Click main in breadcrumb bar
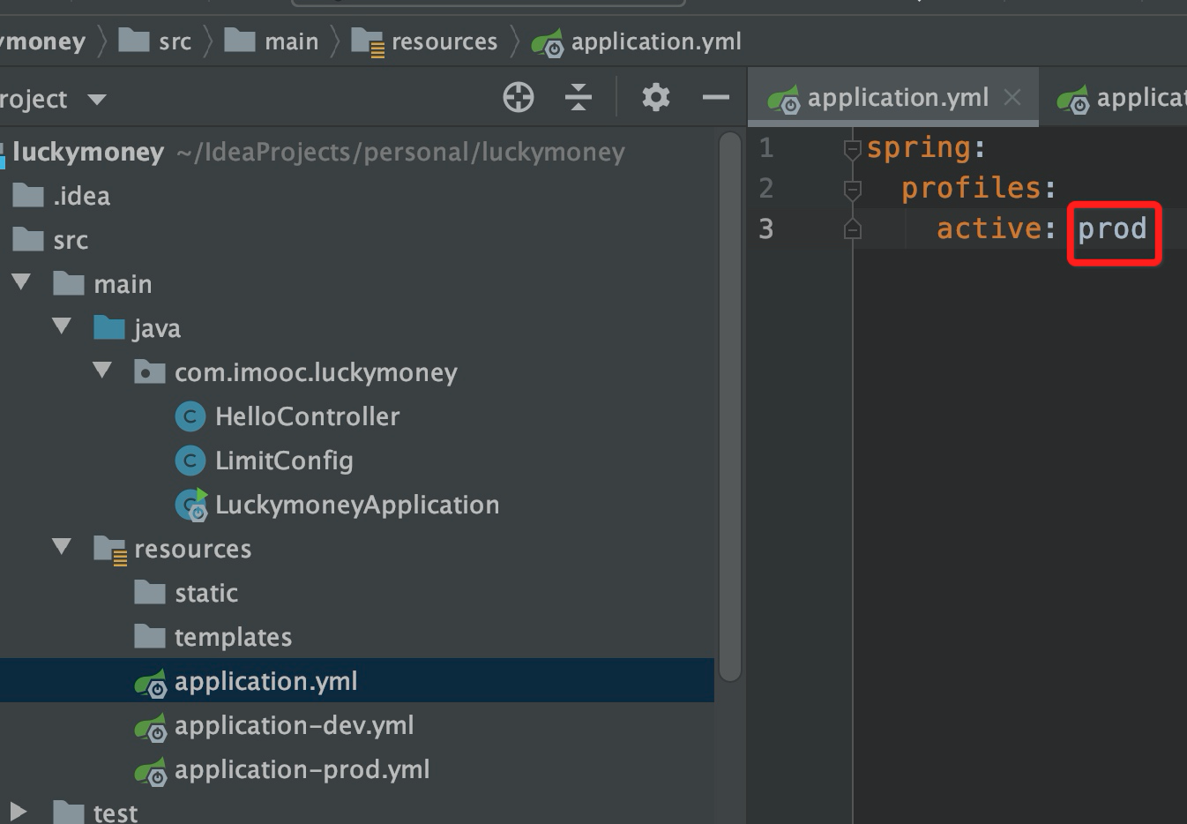Image resolution: width=1187 pixels, height=824 pixels. pyautogui.click(x=272, y=41)
